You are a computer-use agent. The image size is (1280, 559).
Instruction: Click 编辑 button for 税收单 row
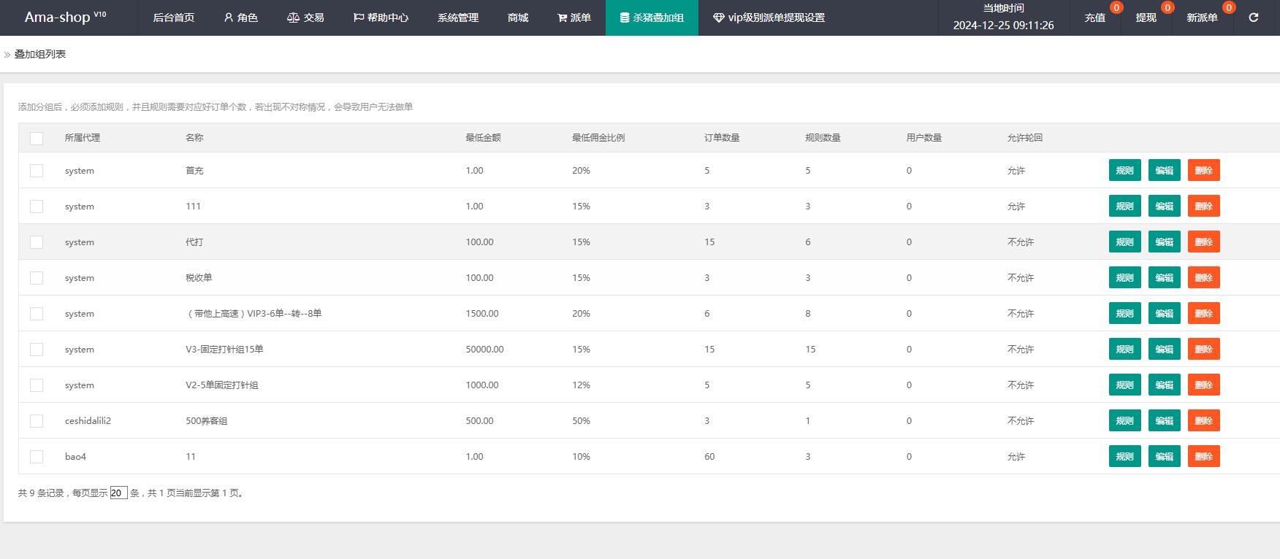click(x=1165, y=278)
